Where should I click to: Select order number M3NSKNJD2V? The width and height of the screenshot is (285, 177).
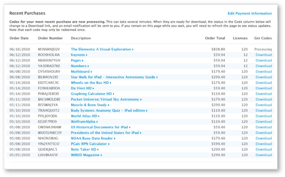click(x=49, y=49)
